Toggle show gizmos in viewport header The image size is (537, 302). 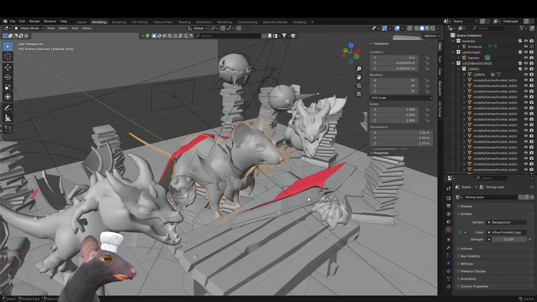384,28
